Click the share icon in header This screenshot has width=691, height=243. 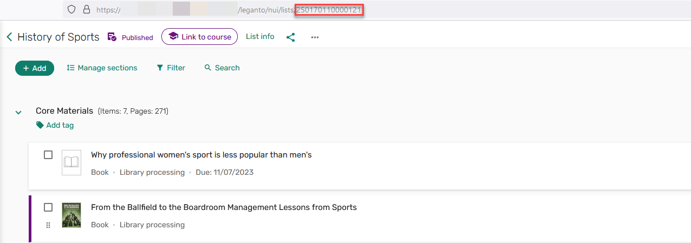click(291, 37)
